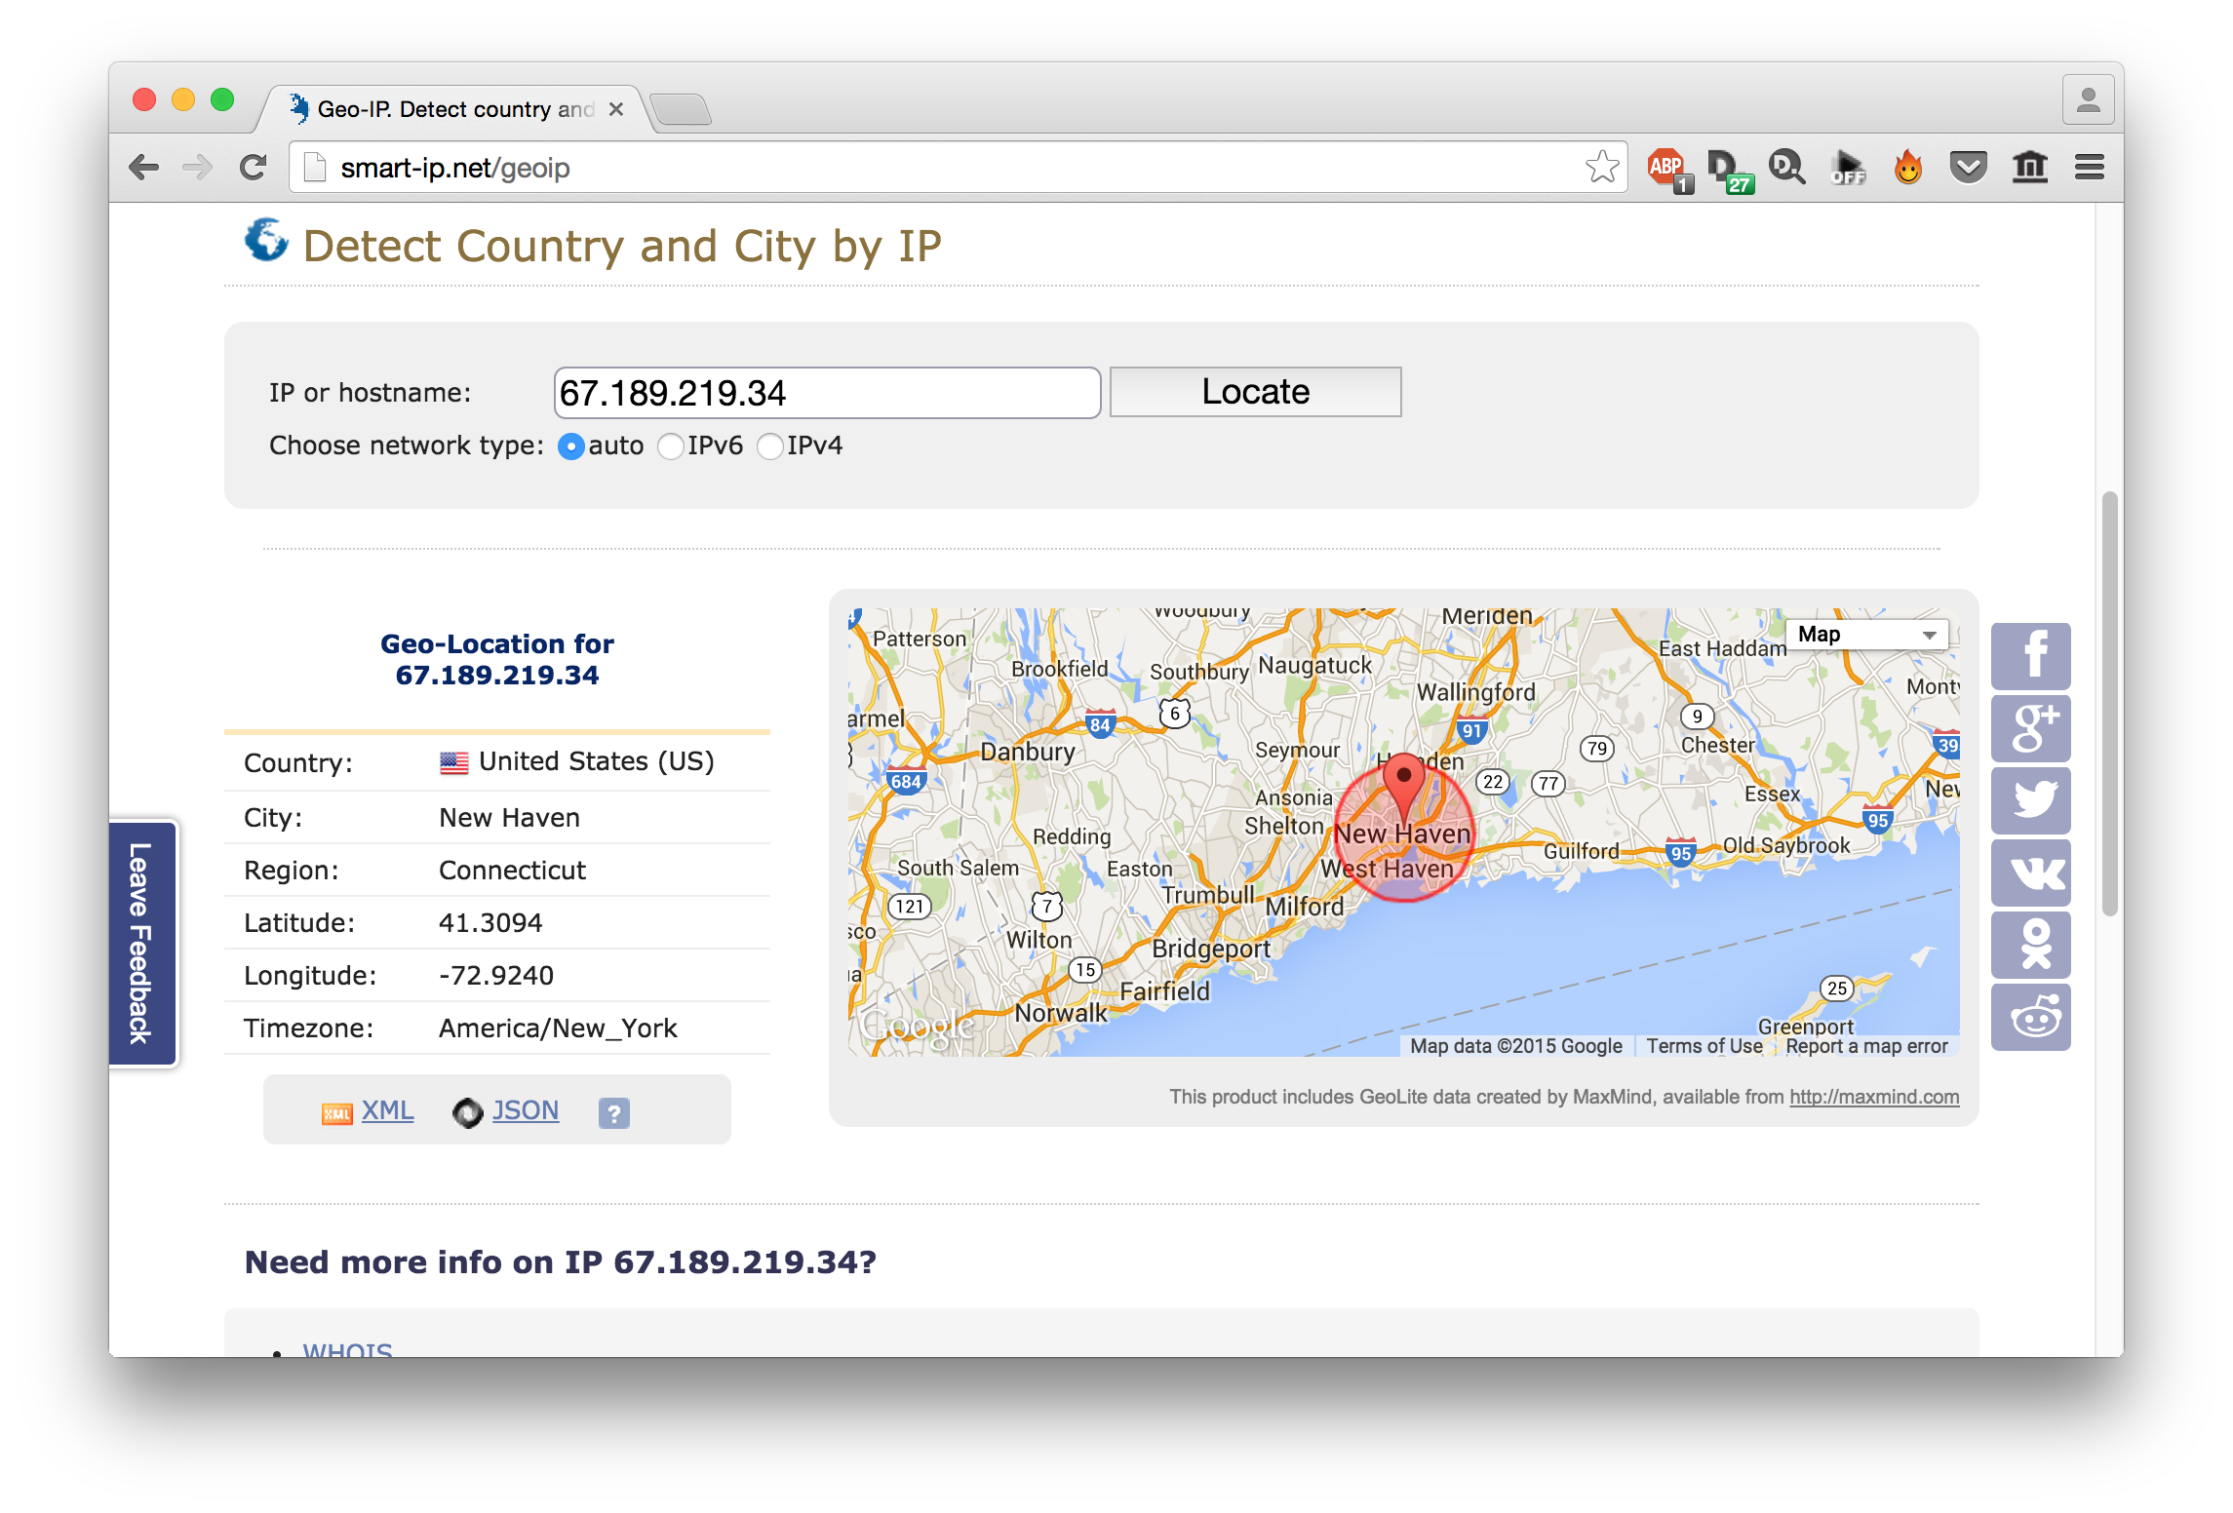Open the JSON output link
This screenshot has height=1513, width=2233.
525,1110
